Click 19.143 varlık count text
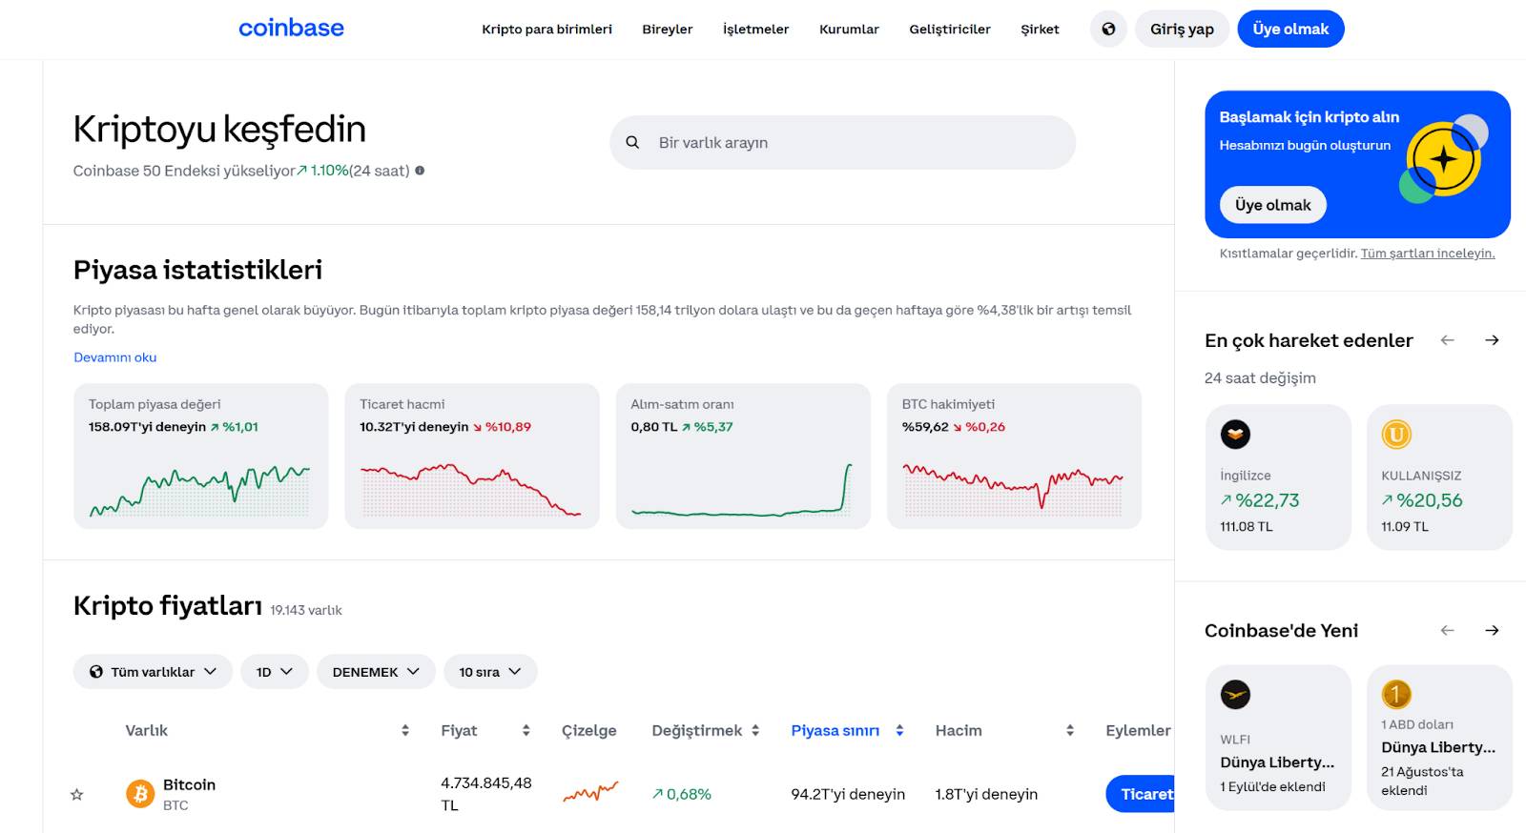The width and height of the screenshot is (1526, 833). tap(305, 610)
